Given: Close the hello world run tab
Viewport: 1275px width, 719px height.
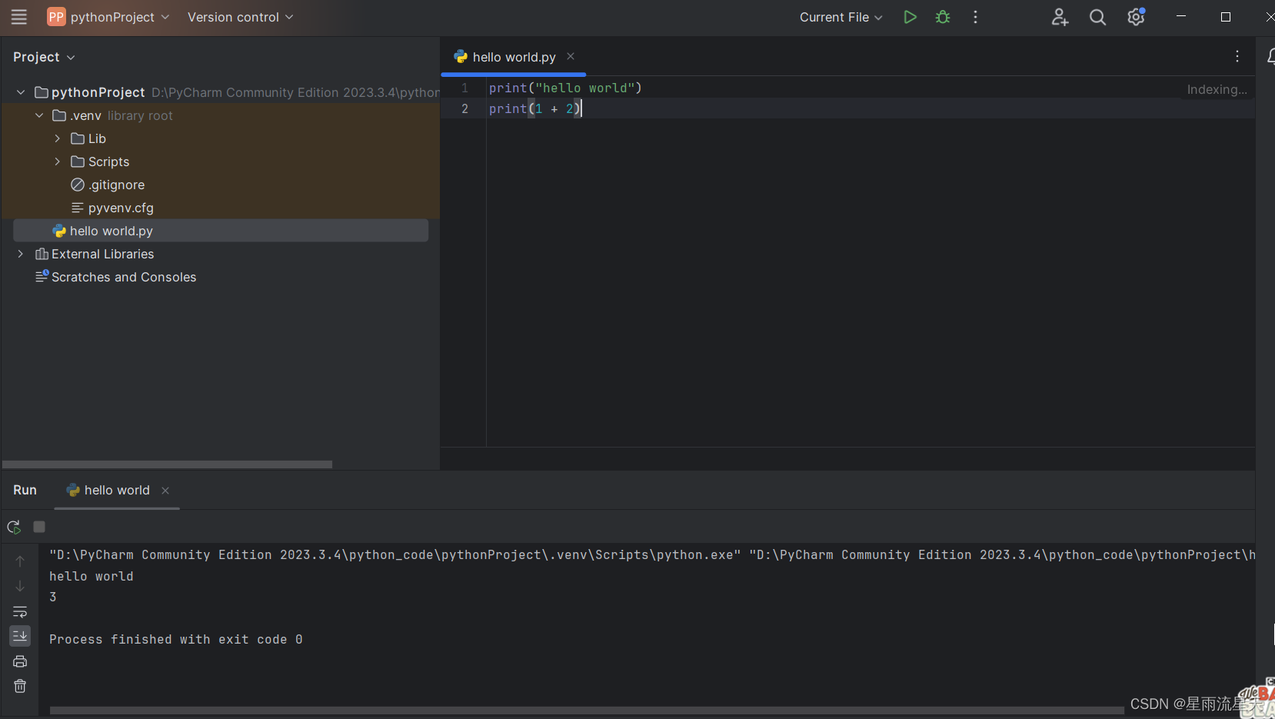Looking at the screenshot, I should 165,491.
